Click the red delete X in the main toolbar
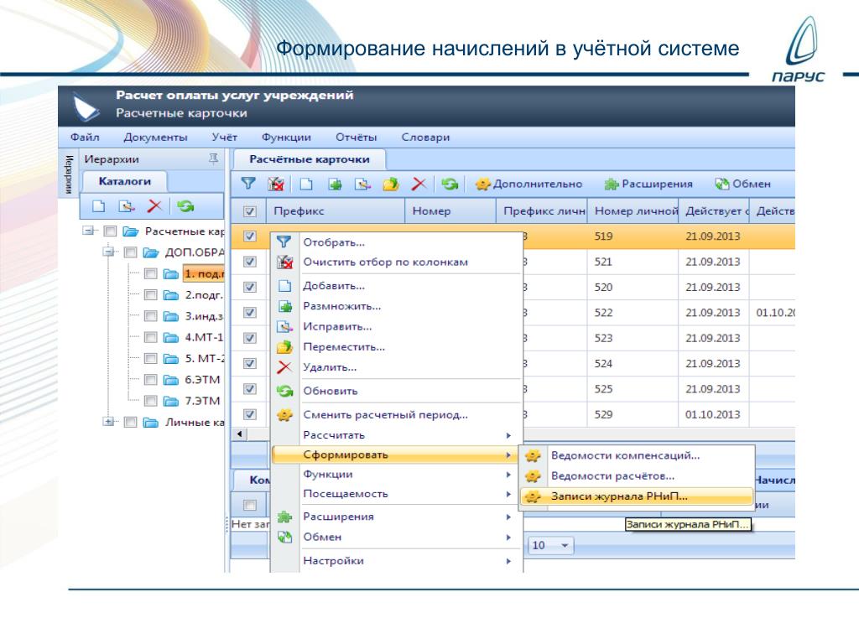 coord(419,184)
